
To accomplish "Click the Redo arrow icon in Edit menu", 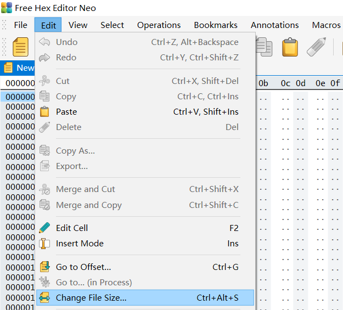I will (44, 57).
